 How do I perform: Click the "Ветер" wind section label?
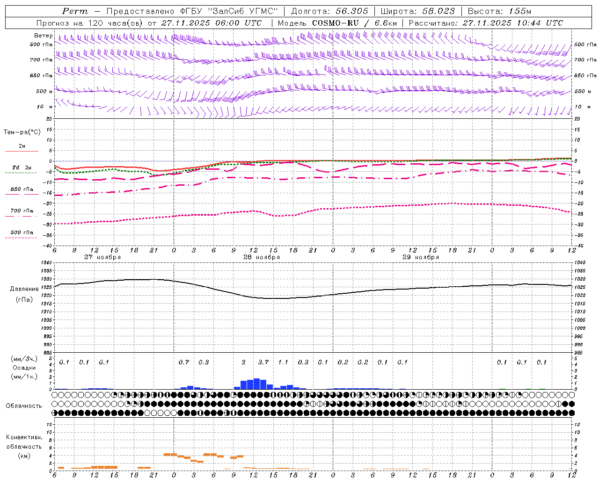[x=43, y=36]
